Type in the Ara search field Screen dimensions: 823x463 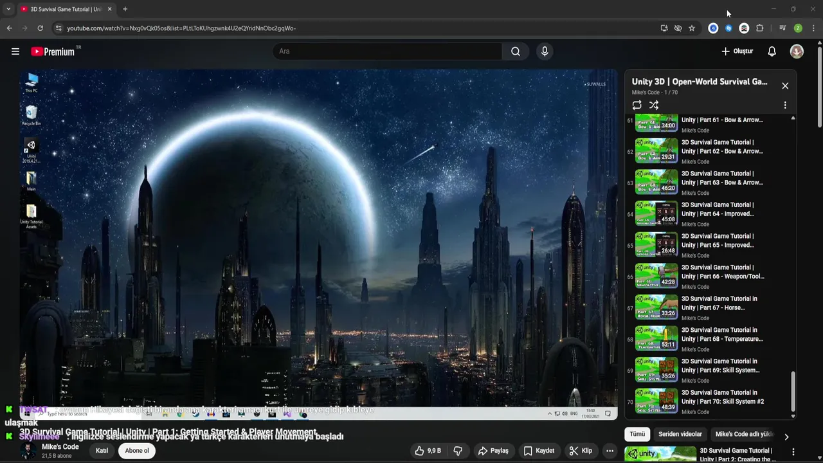tap(388, 51)
